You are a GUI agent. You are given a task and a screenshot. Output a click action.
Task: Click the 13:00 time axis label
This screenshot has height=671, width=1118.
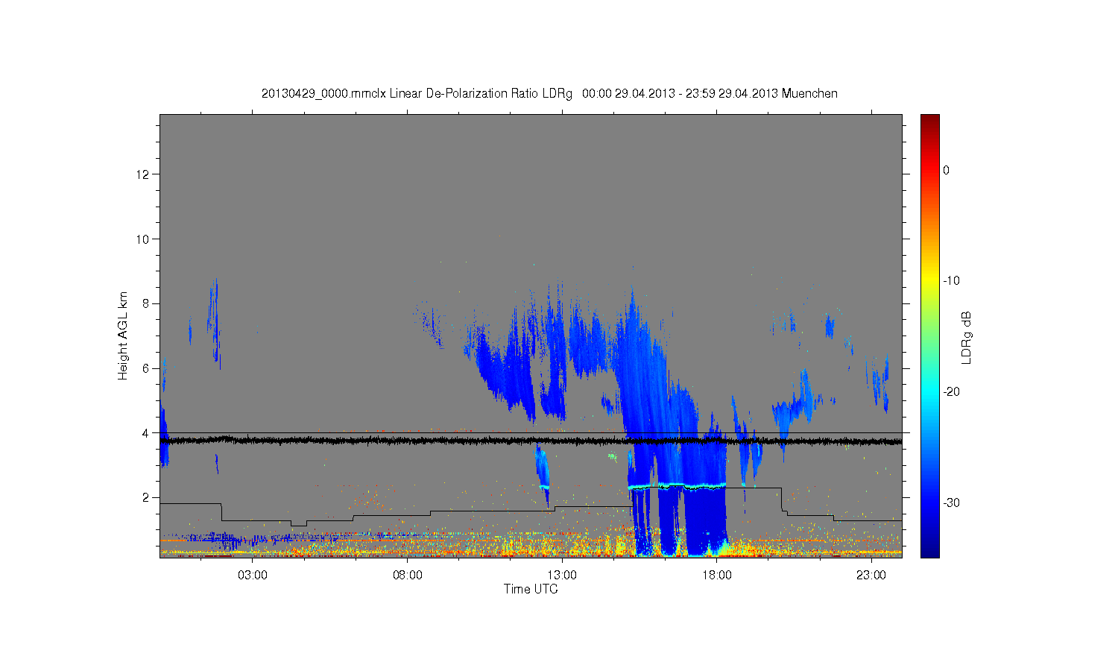562,576
